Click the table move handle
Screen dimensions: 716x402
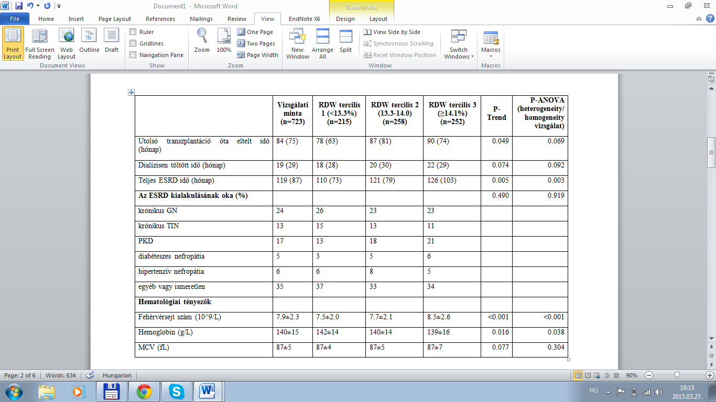pyautogui.click(x=132, y=92)
